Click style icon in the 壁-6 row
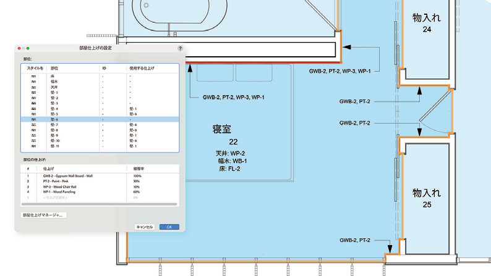This screenshot has width=491, height=276. pyautogui.click(x=33, y=119)
